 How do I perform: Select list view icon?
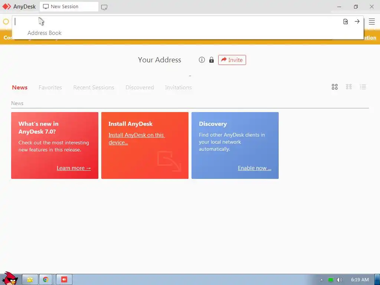click(363, 87)
